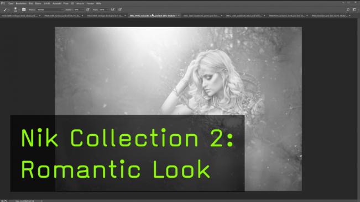This screenshot has width=360, height=202.
Task: Open the Hilfe menu
Action: pyautogui.click(x=98, y=3)
